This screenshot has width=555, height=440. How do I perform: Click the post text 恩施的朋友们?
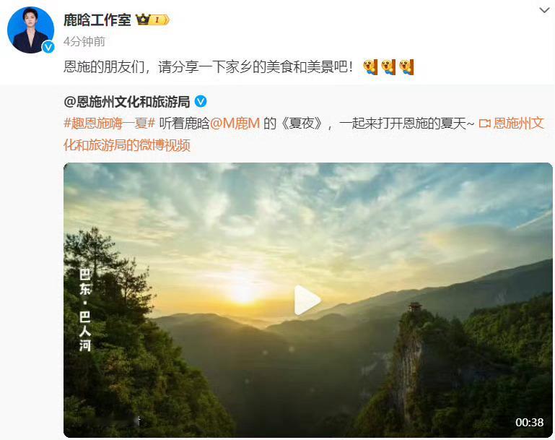pos(104,67)
